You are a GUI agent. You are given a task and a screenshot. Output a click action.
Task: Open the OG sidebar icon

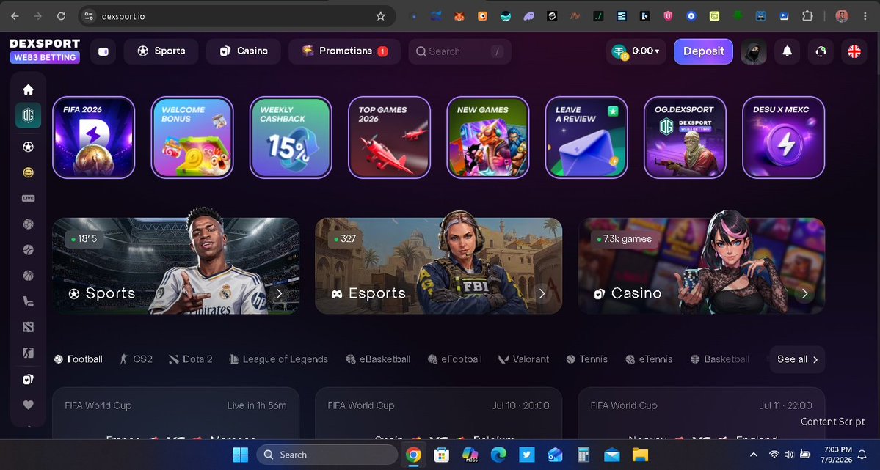coord(28,116)
